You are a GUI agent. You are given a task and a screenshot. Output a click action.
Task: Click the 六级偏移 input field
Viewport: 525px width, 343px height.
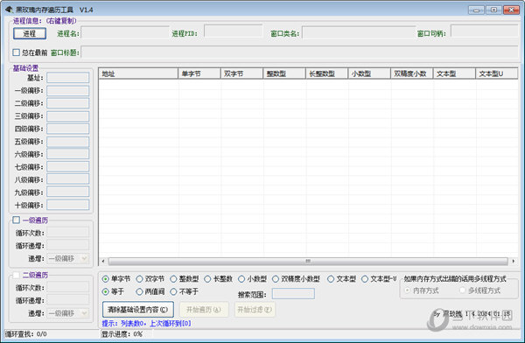point(68,154)
